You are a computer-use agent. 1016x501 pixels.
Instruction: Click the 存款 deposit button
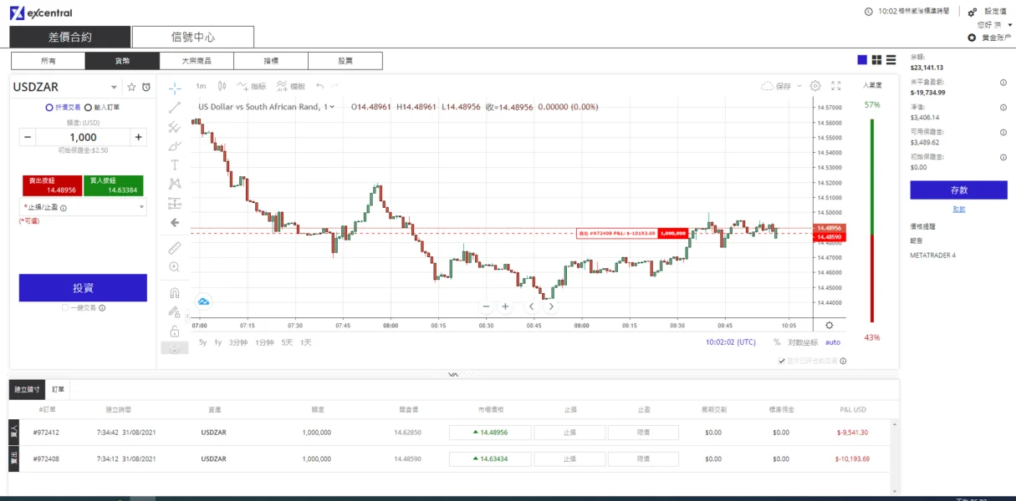(x=958, y=190)
